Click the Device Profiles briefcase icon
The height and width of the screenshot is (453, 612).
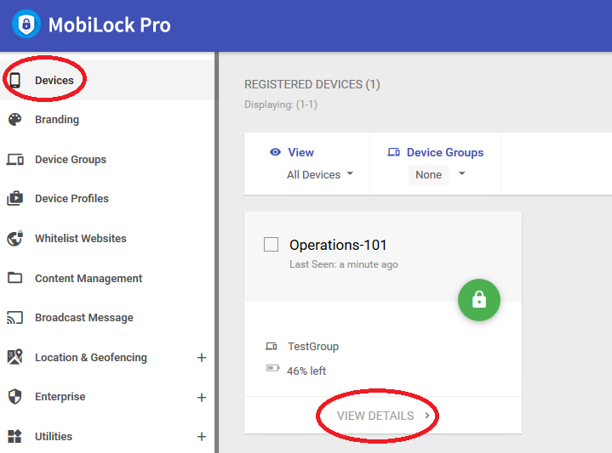click(14, 198)
